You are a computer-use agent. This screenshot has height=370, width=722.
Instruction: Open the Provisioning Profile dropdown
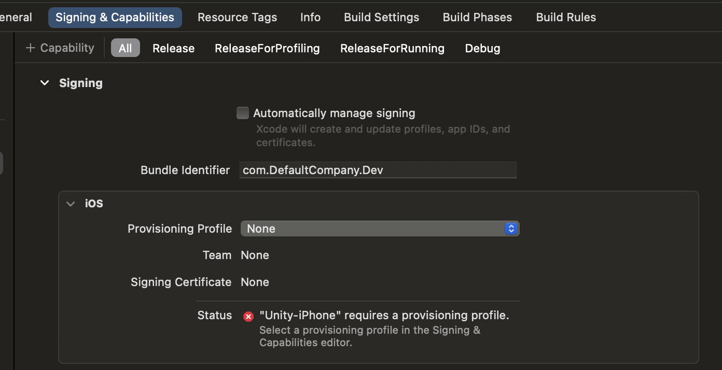point(380,229)
